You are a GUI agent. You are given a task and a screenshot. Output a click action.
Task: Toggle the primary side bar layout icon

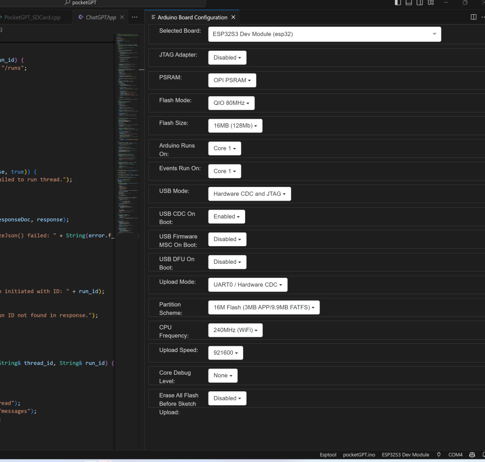click(x=398, y=3)
